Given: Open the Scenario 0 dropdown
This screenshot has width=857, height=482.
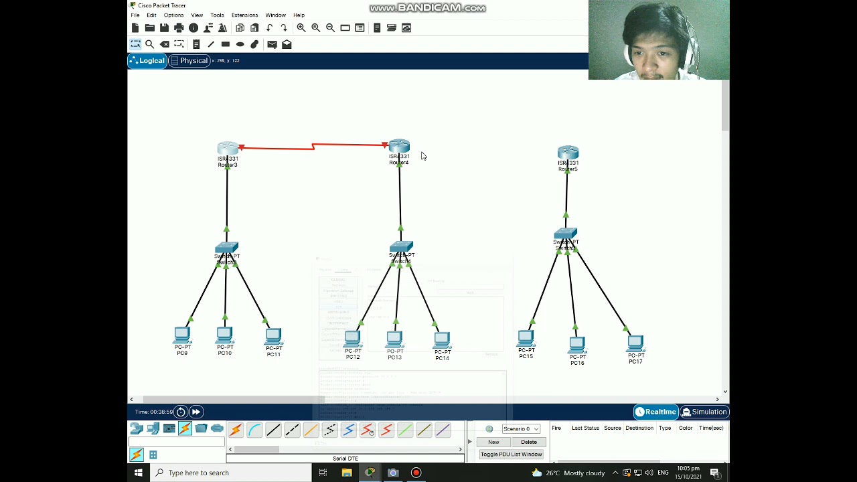Looking at the screenshot, I should tap(521, 428).
